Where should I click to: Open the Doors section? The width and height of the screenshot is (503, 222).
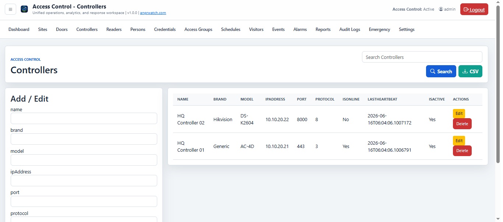tap(62, 29)
